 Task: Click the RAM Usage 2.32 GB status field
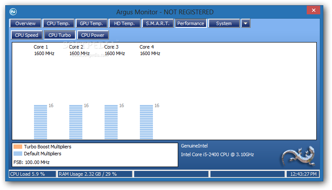tap(95, 174)
